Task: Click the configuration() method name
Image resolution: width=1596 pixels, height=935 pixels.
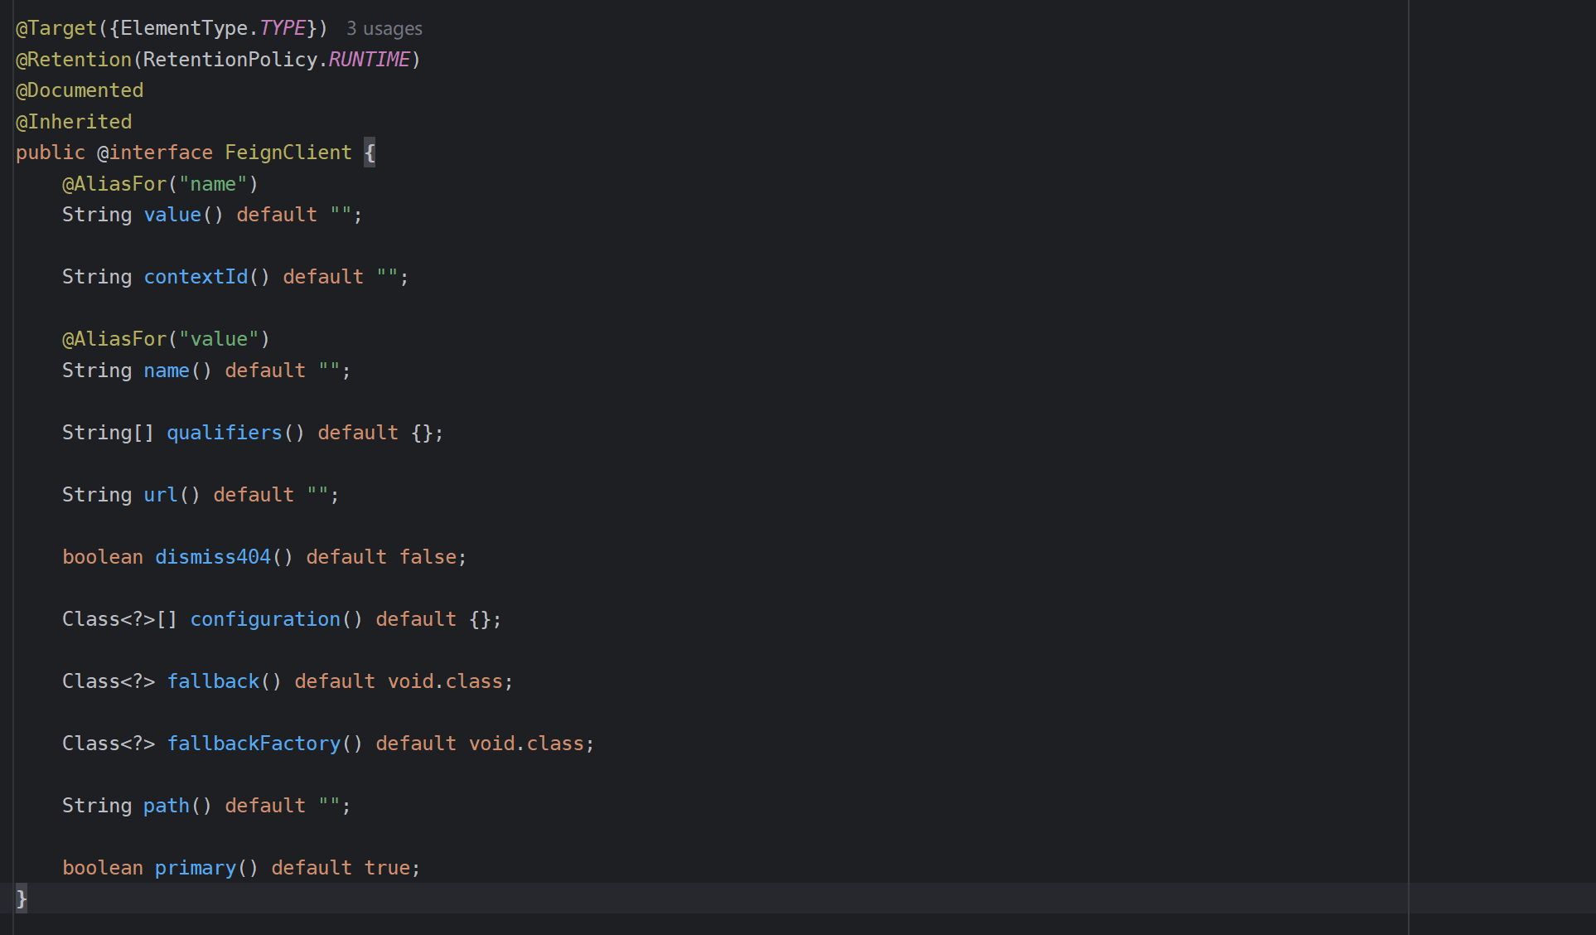Action: tap(265, 619)
